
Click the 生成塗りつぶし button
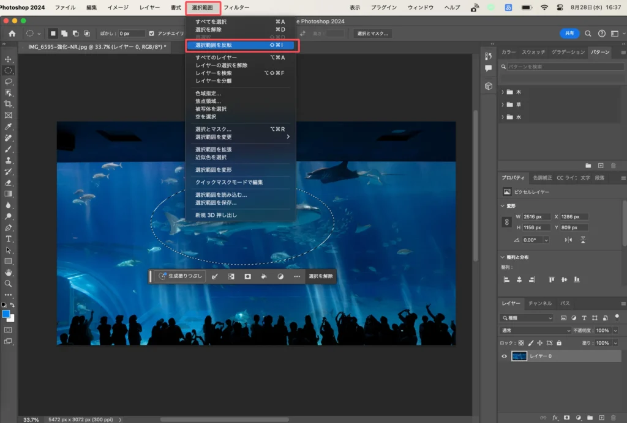(178, 276)
